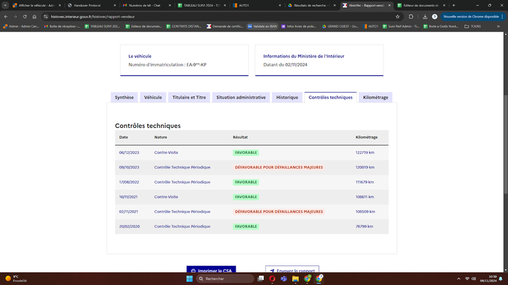Screen dimensions: 508x285
Task: Click the 17/08/2022 date cell
Action: 129,182
